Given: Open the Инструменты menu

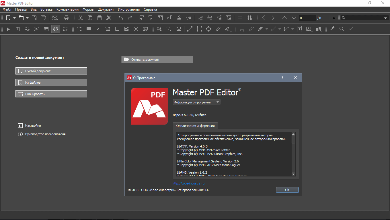Looking at the screenshot, I should (x=129, y=9).
